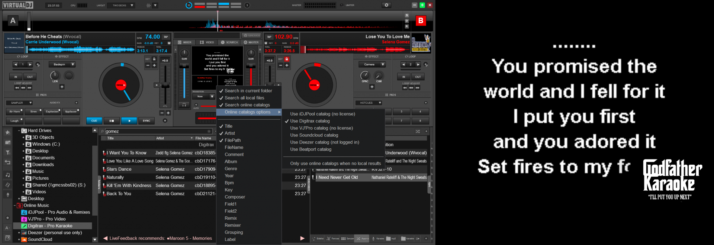Click the next LiveFeedback arrow

[302, 238]
